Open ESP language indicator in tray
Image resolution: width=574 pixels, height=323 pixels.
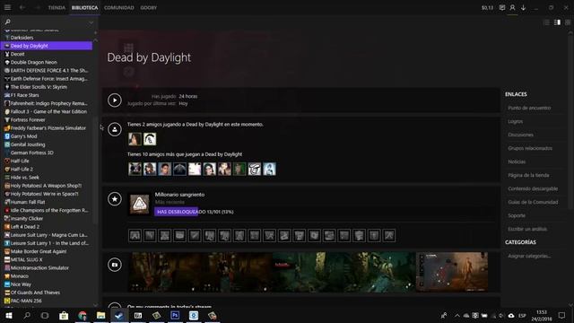coord(522,315)
